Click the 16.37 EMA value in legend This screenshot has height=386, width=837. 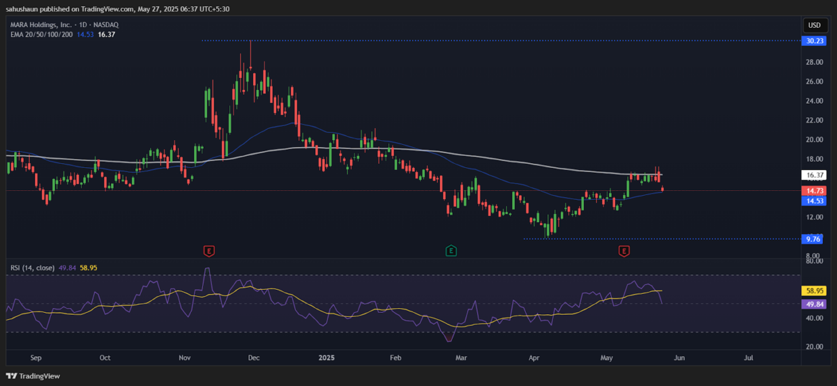(107, 35)
